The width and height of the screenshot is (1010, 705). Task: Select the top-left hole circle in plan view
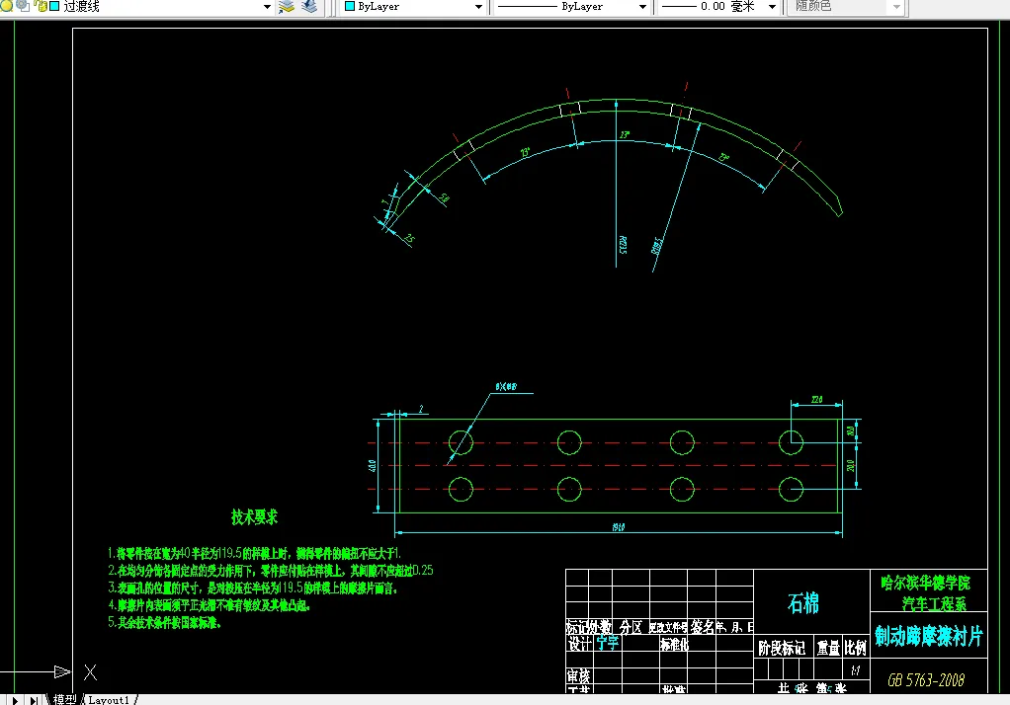(x=461, y=443)
